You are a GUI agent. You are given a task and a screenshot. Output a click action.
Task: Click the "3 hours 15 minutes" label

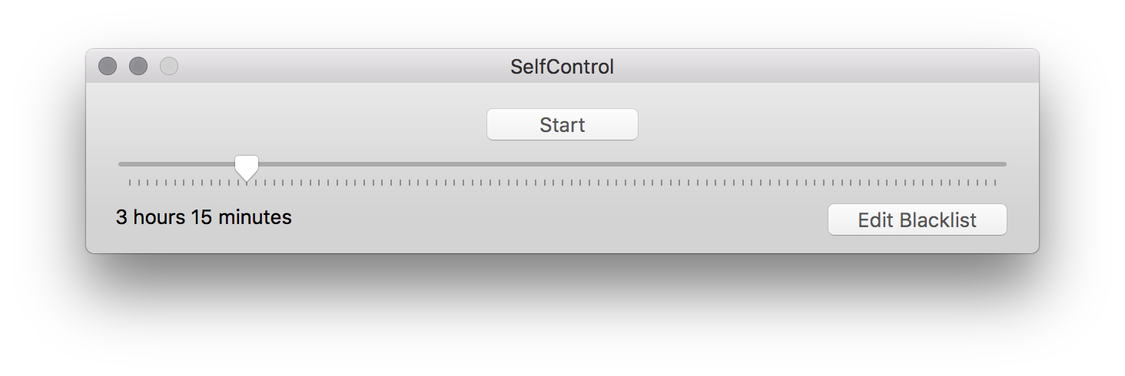click(204, 217)
